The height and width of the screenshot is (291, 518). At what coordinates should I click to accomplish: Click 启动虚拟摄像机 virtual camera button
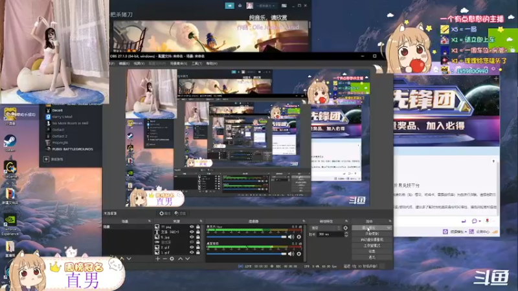click(372, 239)
